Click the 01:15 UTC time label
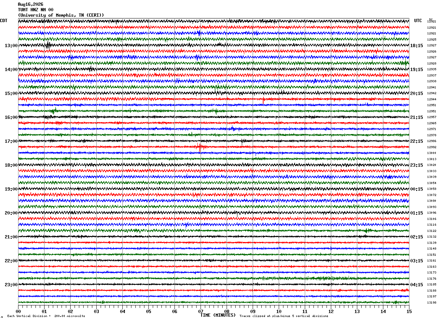The width and height of the screenshot is (438, 321). click(x=417, y=213)
